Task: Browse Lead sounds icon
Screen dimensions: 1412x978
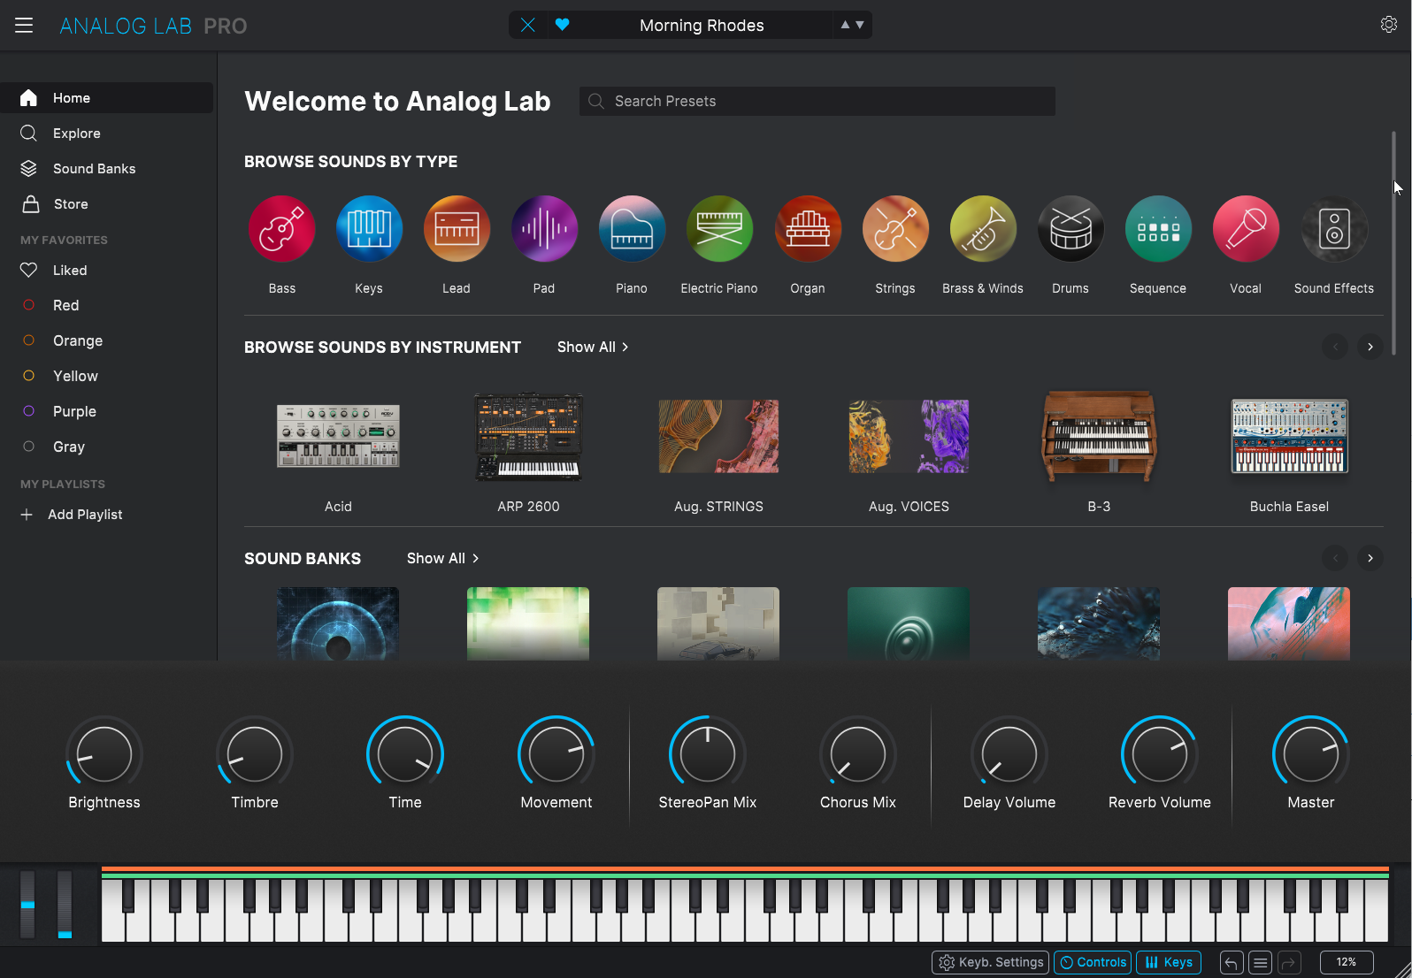Action: 457,229
